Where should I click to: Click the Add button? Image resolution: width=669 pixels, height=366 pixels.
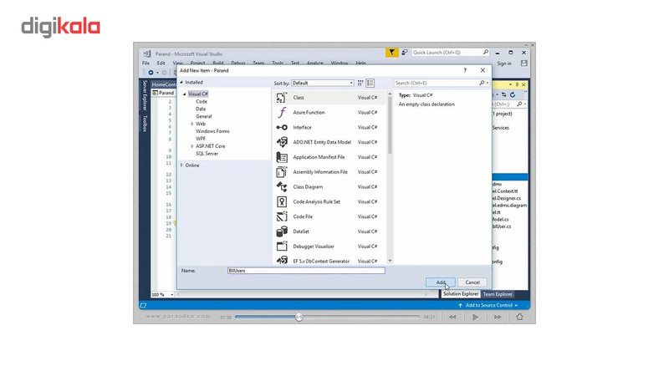441,282
